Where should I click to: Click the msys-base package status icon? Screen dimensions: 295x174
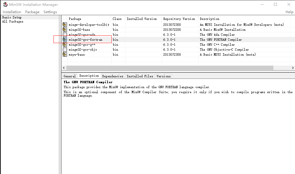click(65, 54)
